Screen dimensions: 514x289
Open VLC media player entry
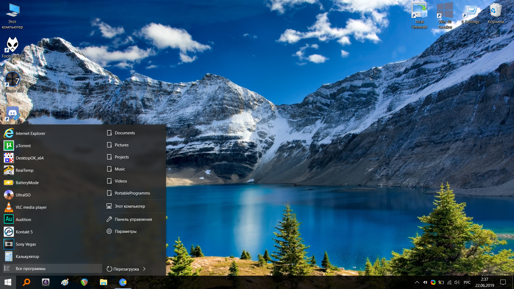coord(31,207)
